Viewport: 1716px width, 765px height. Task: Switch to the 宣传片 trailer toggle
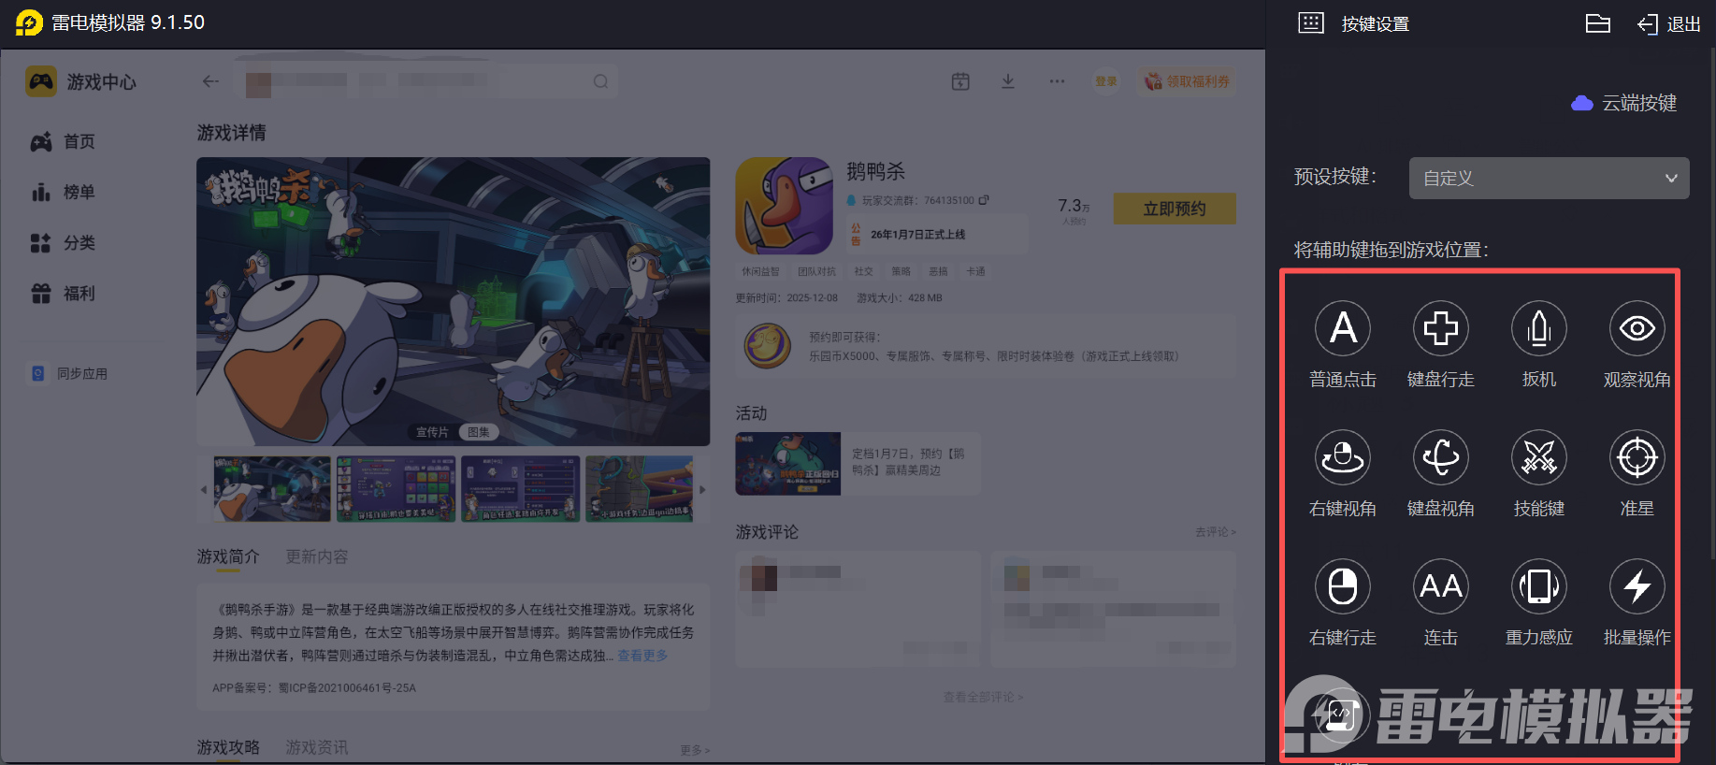click(x=432, y=432)
